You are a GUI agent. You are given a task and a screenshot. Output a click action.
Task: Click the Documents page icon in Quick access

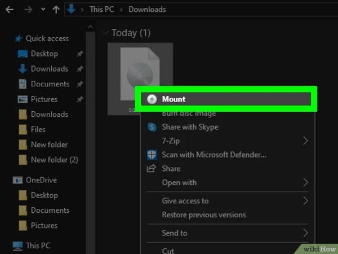(23, 84)
